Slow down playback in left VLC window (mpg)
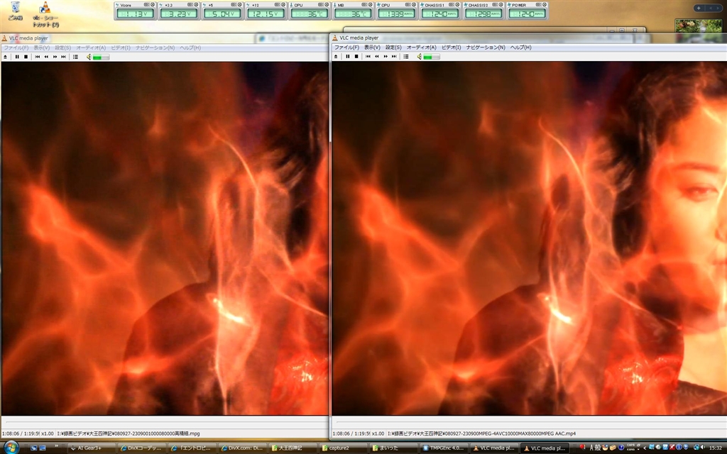Screen dimensions: 727x454 coord(46,57)
